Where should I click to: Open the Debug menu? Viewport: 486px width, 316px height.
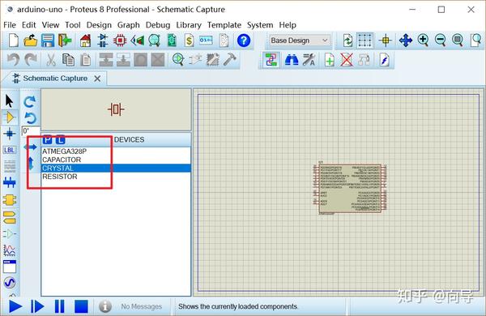(158, 25)
